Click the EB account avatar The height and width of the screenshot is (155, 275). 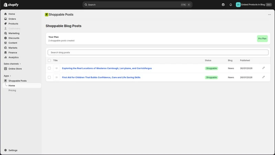click(238, 5)
